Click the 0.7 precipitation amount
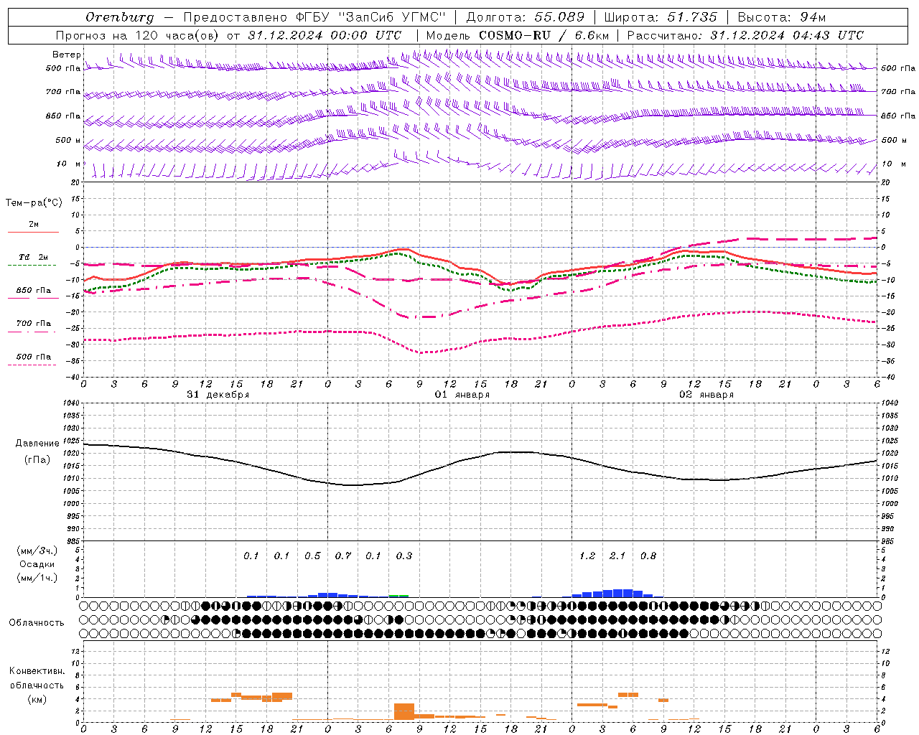Image resolution: width=919 pixels, height=735 pixels. [343, 556]
